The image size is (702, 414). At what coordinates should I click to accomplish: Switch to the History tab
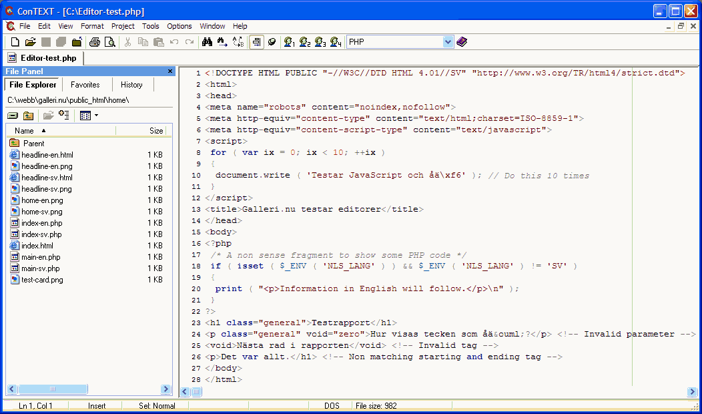(131, 85)
